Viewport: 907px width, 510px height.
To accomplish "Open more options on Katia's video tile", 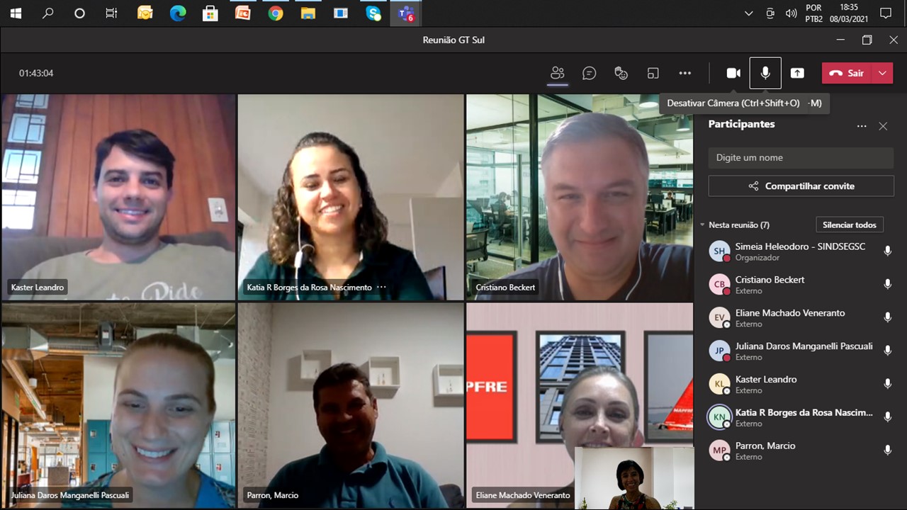I will click(381, 288).
